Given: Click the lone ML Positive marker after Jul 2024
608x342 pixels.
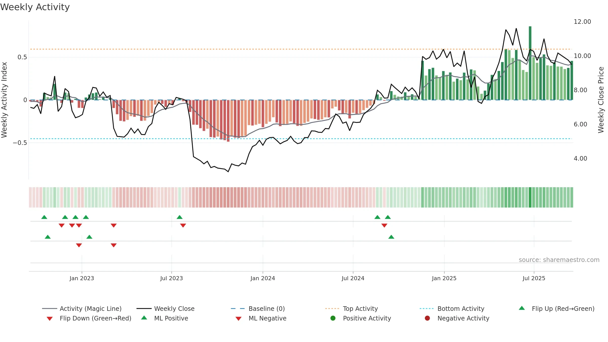Looking at the screenshot, I should pyautogui.click(x=391, y=237).
